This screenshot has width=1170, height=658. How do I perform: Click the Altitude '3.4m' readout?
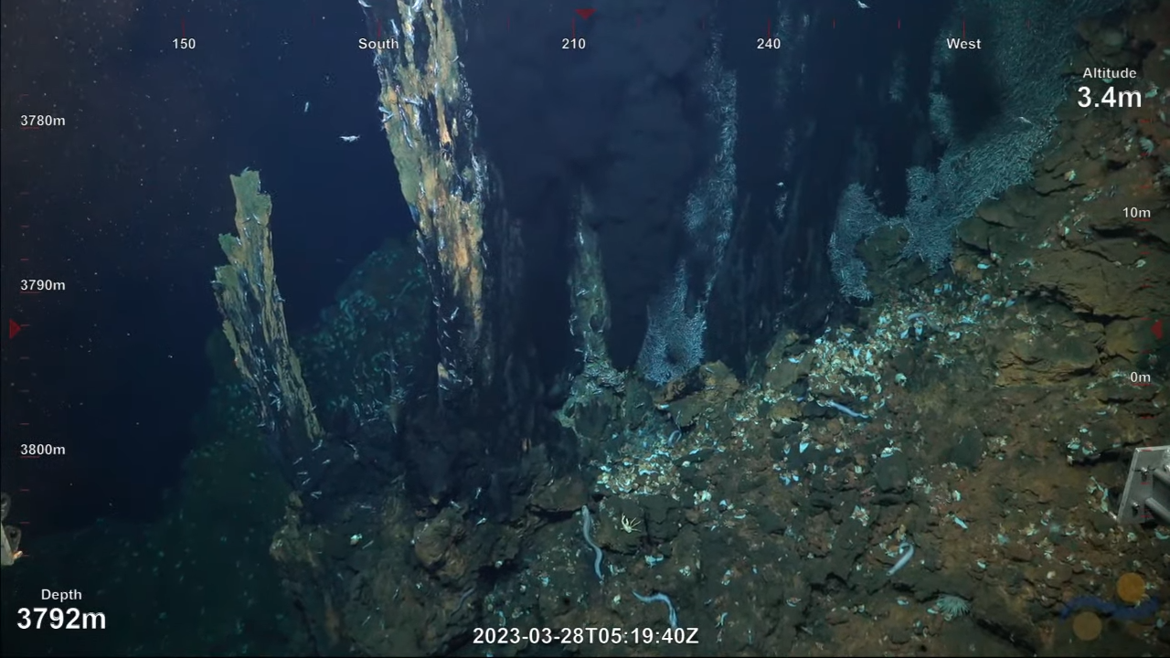pos(1110,97)
